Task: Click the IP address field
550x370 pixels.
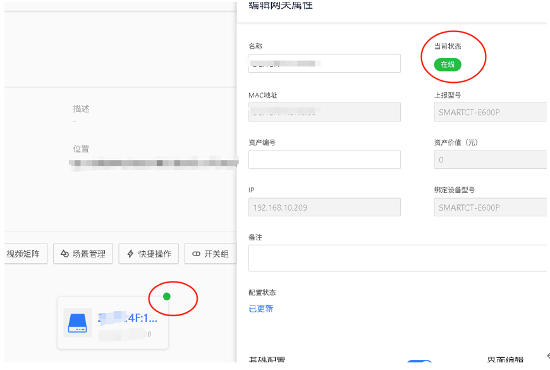Action: tap(324, 207)
